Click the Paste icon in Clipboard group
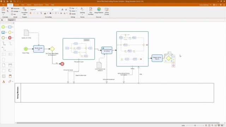The width and height of the screenshot is (226, 127). (4, 10)
